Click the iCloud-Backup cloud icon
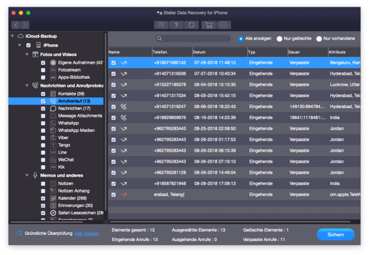This screenshot has height=255, width=369. 21,36
